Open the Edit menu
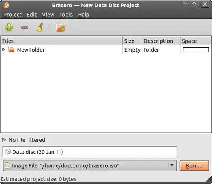212x184 pixels. [x=32, y=15]
